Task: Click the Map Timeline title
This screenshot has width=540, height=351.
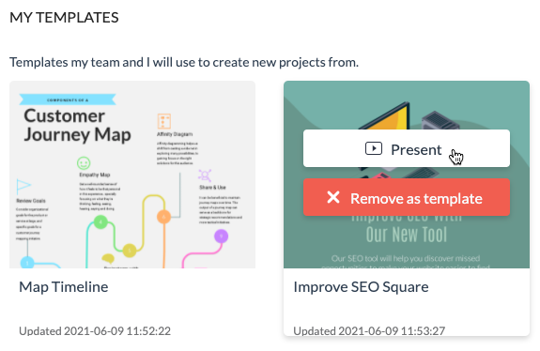Action: pyautogui.click(x=63, y=287)
